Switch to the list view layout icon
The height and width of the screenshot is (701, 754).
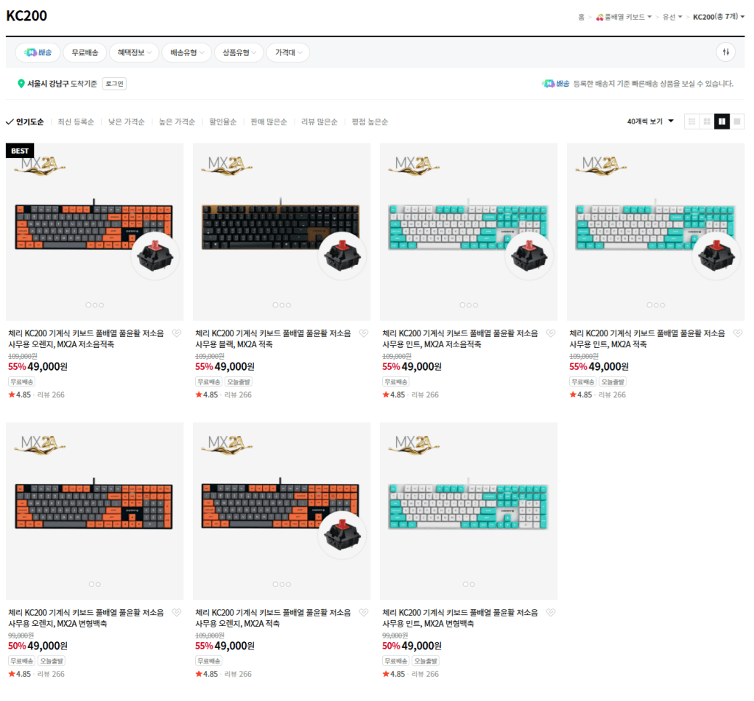tap(691, 121)
